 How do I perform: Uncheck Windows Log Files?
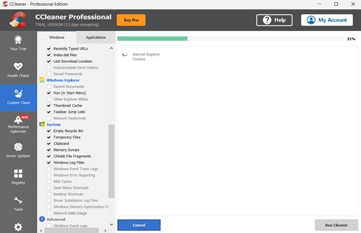(x=49, y=162)
